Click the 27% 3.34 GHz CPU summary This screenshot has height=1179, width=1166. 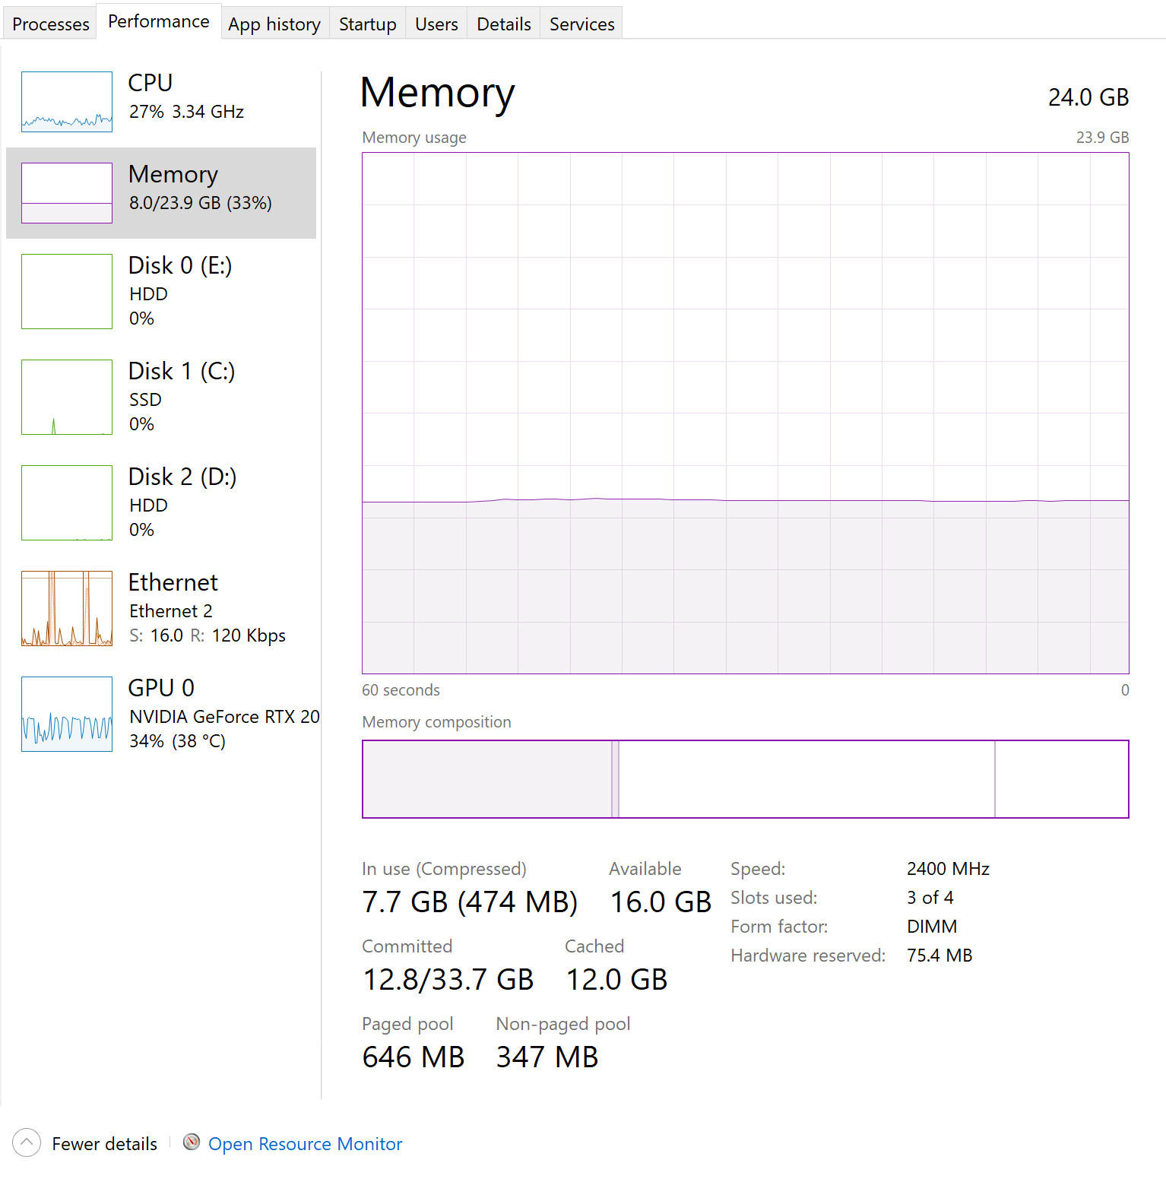[186, 112]
